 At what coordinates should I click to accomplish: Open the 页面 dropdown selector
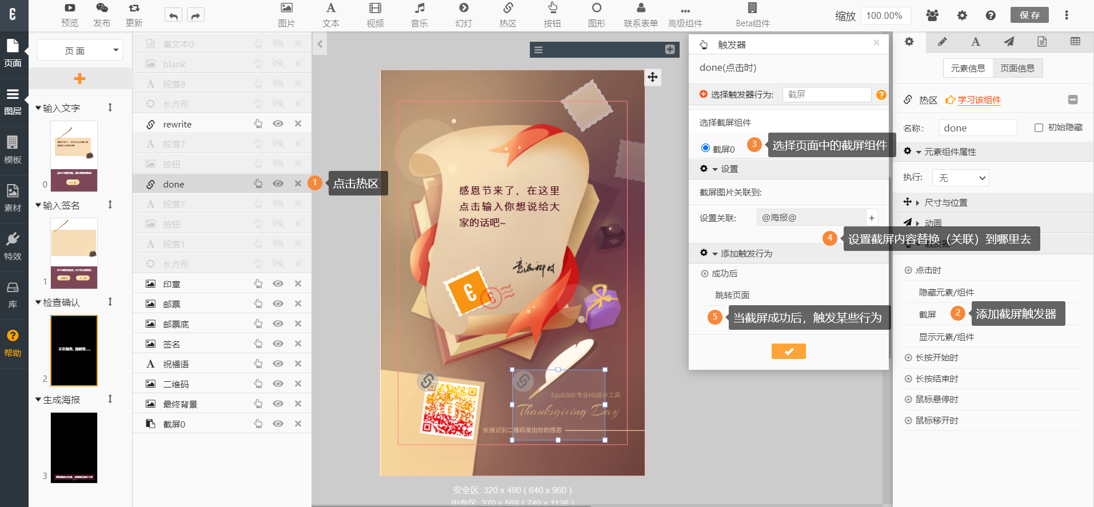coord(80,50)
